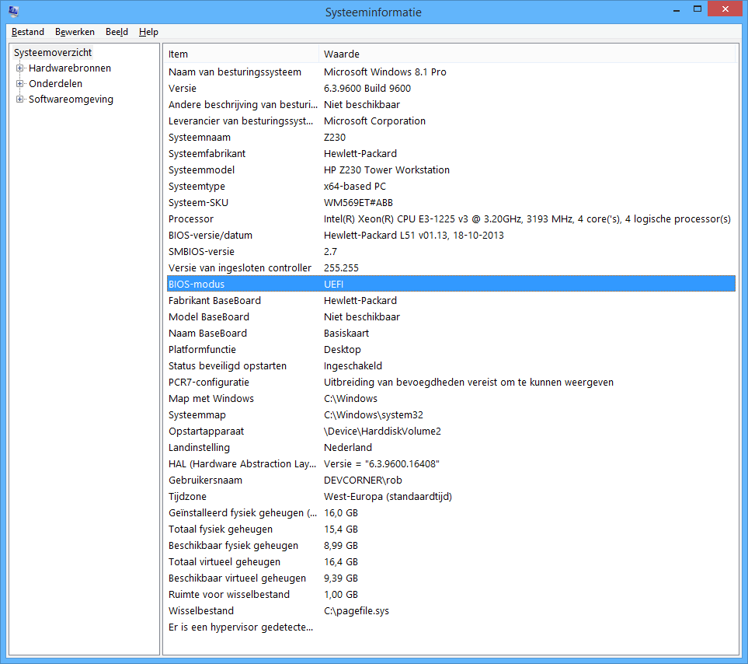Expand the Softwareomgeving tree node
Screen dimensions: 748x664
[x=20, y=100]
